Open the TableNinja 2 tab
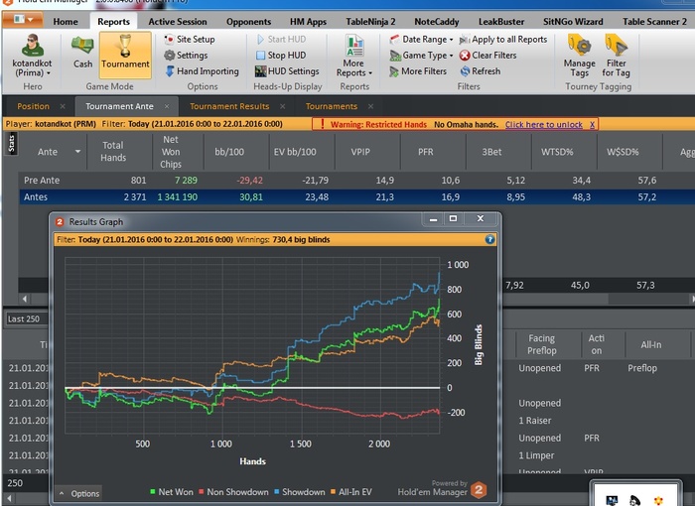The image size is (695, 506). pos(370,22)
